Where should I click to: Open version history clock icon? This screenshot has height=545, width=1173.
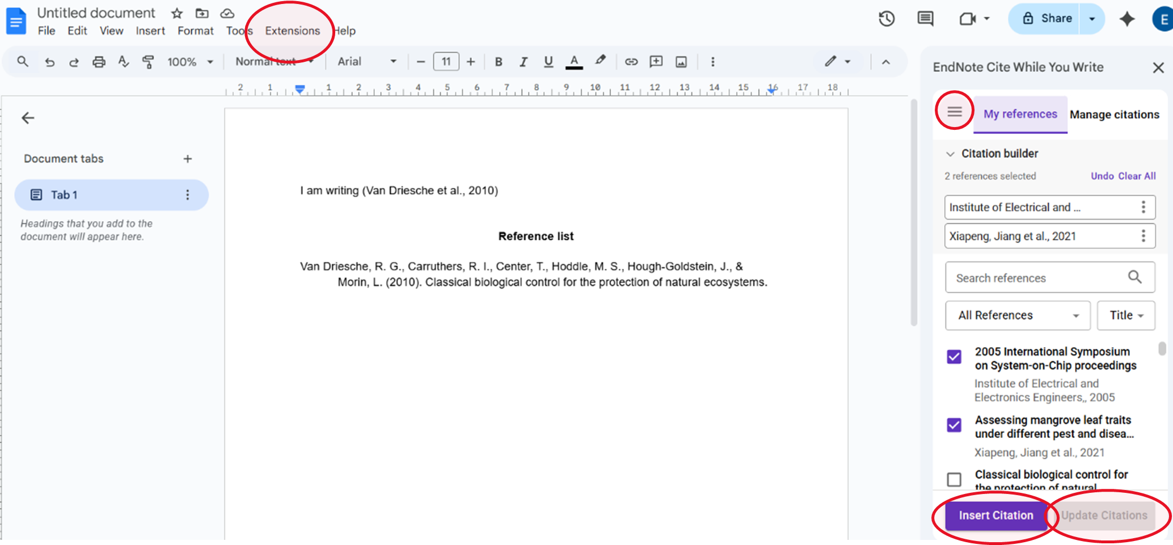[x=887, y=19]
